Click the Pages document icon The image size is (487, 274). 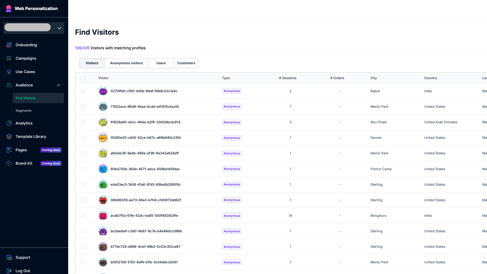[9, 150]
